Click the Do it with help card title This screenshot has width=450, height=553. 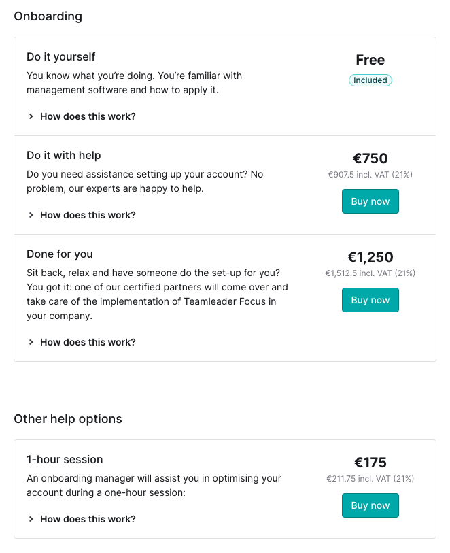(x=64, y=155)
